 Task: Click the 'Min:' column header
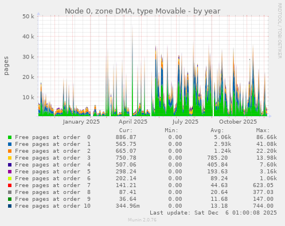pos(171,130)
